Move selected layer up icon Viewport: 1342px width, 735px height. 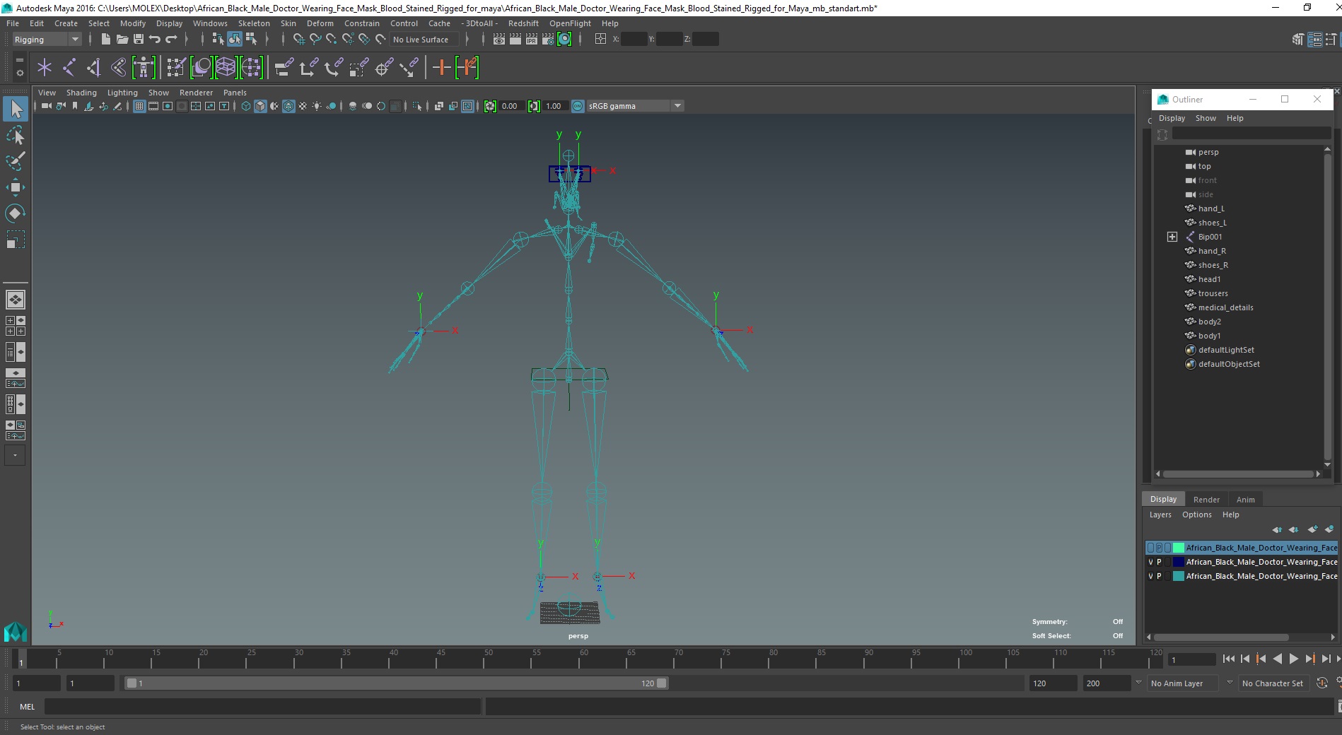point(1277,529)
